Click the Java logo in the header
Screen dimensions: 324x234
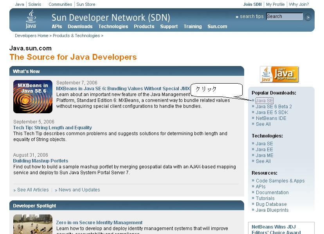(31, 19)
